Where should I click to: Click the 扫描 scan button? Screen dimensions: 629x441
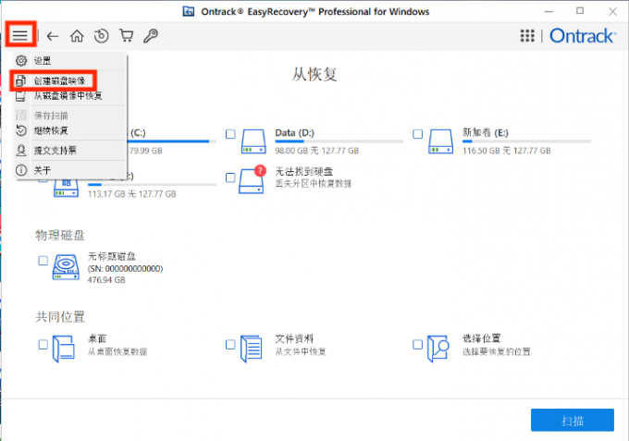tap(572, 420)
